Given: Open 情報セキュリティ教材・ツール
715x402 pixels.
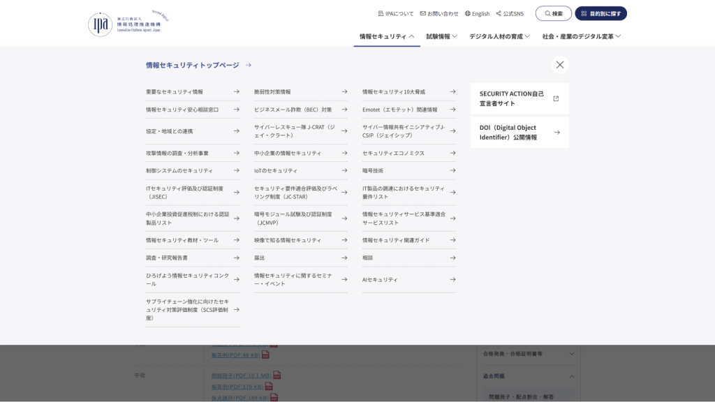Looking at the screenshot, I should [193, 240].
